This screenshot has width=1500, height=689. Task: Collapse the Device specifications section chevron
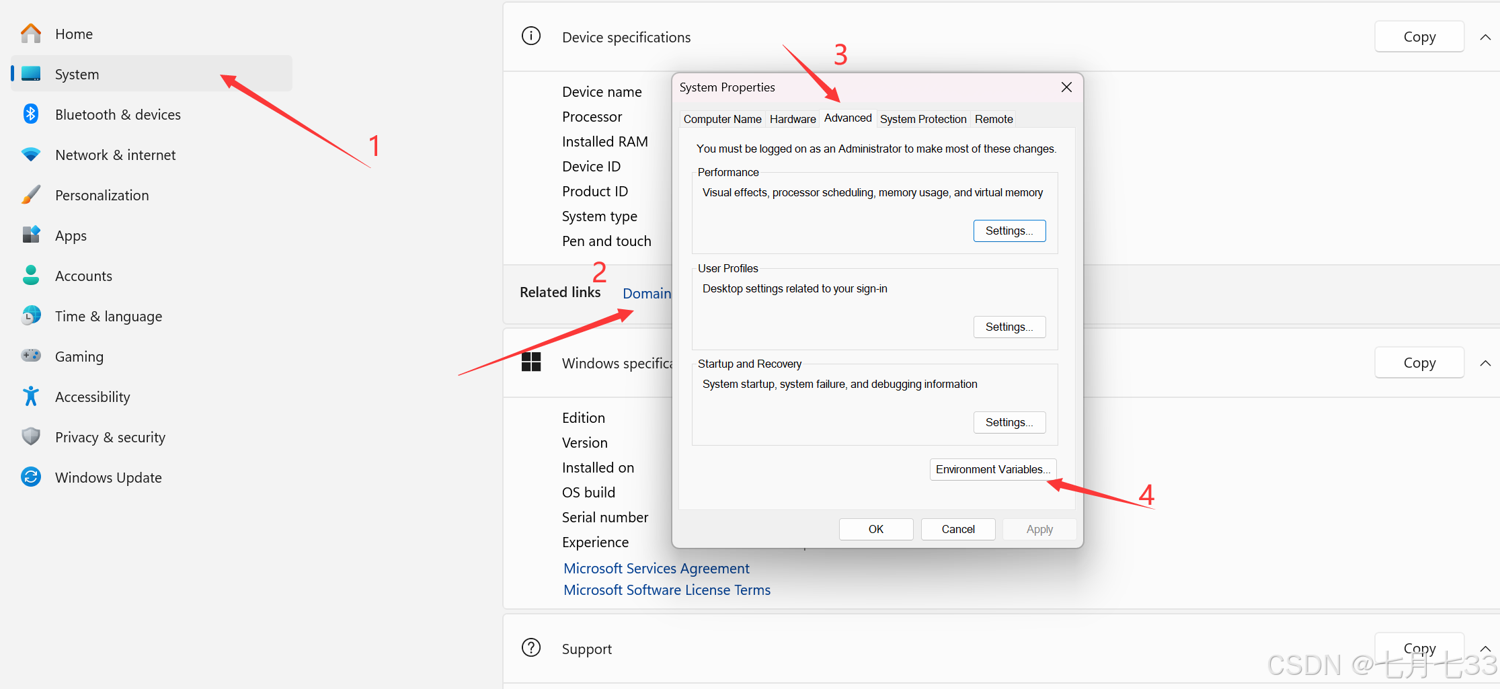pyautogui.click(x=1485, y=38)
